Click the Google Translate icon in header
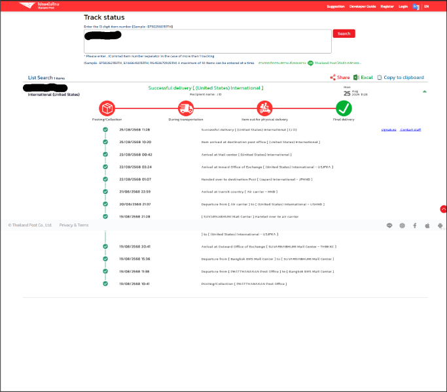This screenshot has width=447, height=392. click(x=416, y=7)
